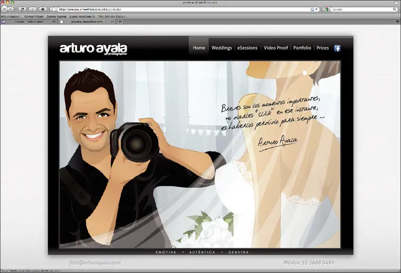Open the Más visitados bookmarks dropdown

[x=11, y=16]
